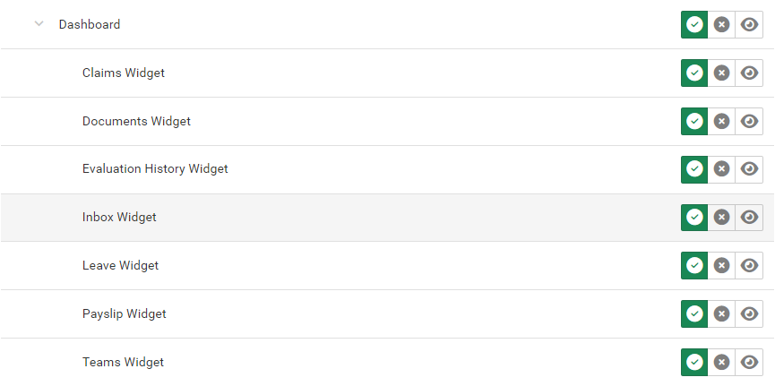This screenshot has width=775, height=386.
Task: Click the green checkmark for Claims Widget
Action: [694, 73]
